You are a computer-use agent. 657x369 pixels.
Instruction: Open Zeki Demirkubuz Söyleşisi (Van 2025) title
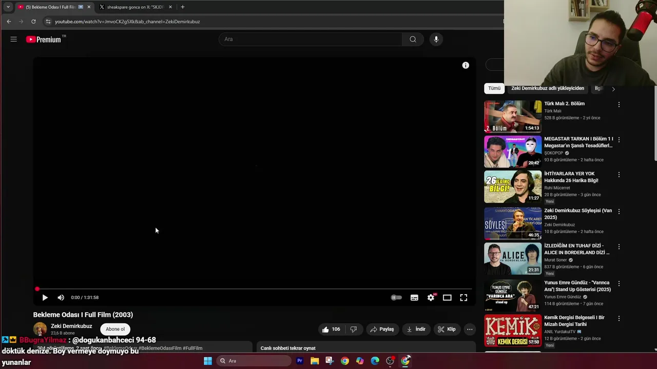(x=578, y=214)
